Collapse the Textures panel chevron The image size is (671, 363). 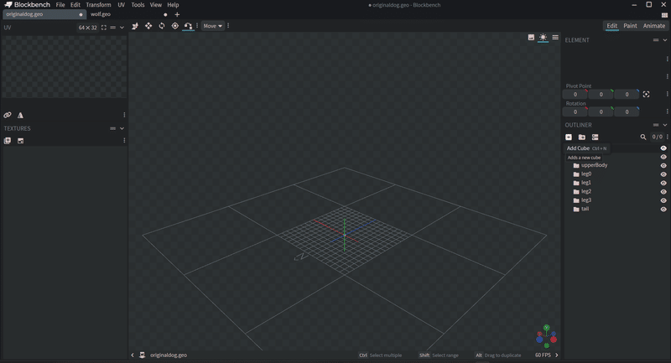click(x=122, y=128)
